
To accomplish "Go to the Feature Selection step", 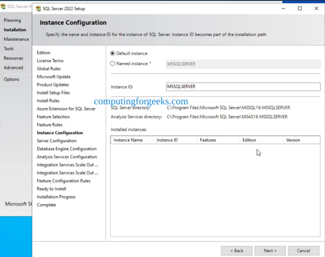I will point(53,117).
